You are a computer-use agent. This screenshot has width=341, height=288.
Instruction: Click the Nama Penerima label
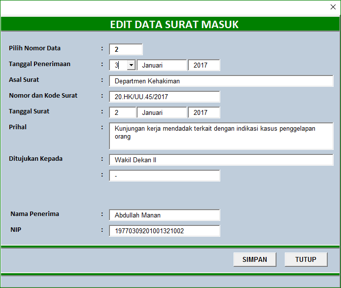pos(35,214)
